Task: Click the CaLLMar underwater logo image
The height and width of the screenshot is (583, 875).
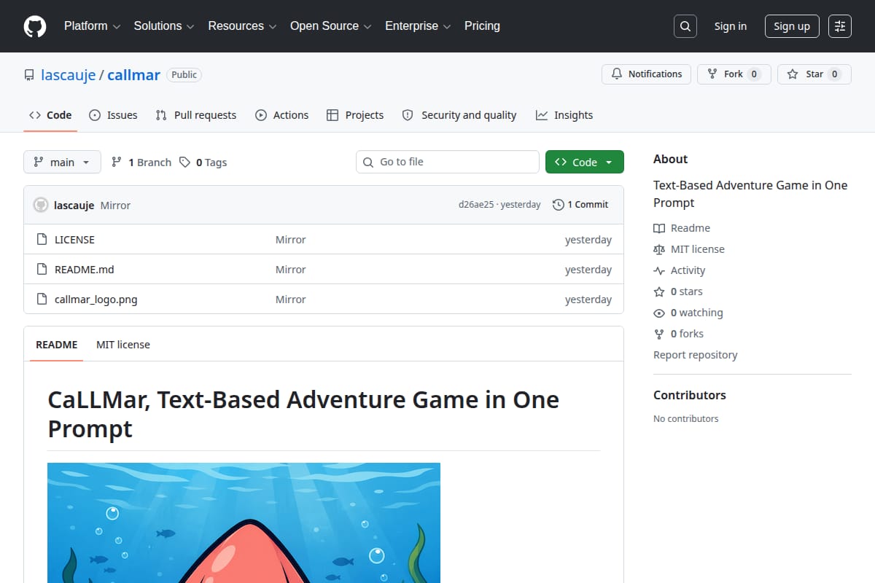Action: (x=244, y=523)
